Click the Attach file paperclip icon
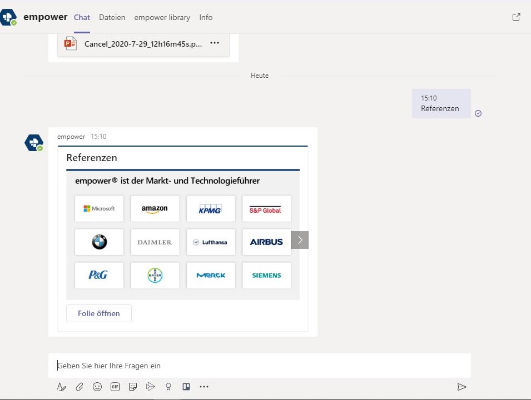The image size is (531, 400). click(80, 387)
